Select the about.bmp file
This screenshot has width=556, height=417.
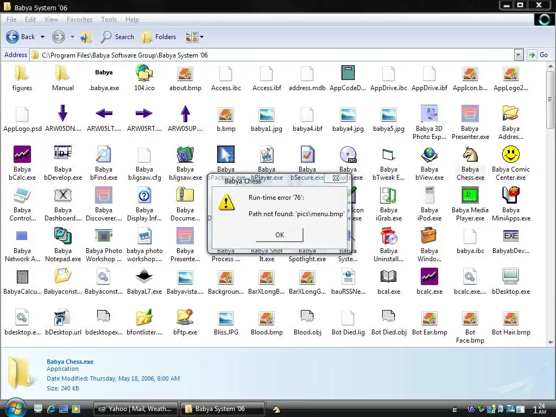tap(185, 78)
